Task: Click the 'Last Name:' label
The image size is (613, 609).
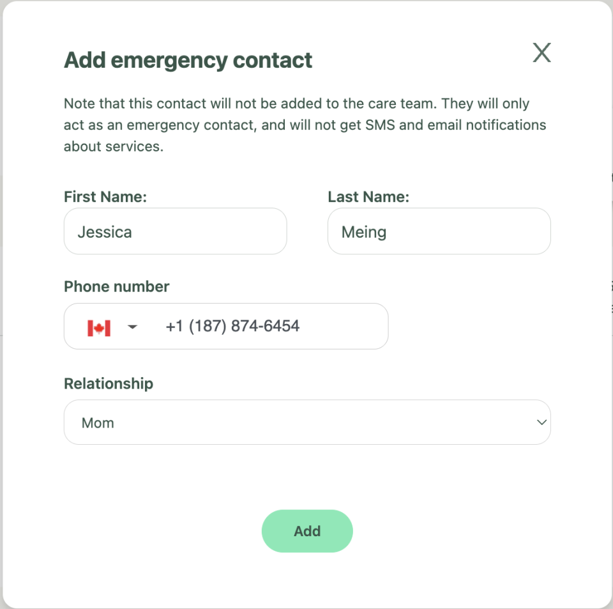Action: [368, 197]
